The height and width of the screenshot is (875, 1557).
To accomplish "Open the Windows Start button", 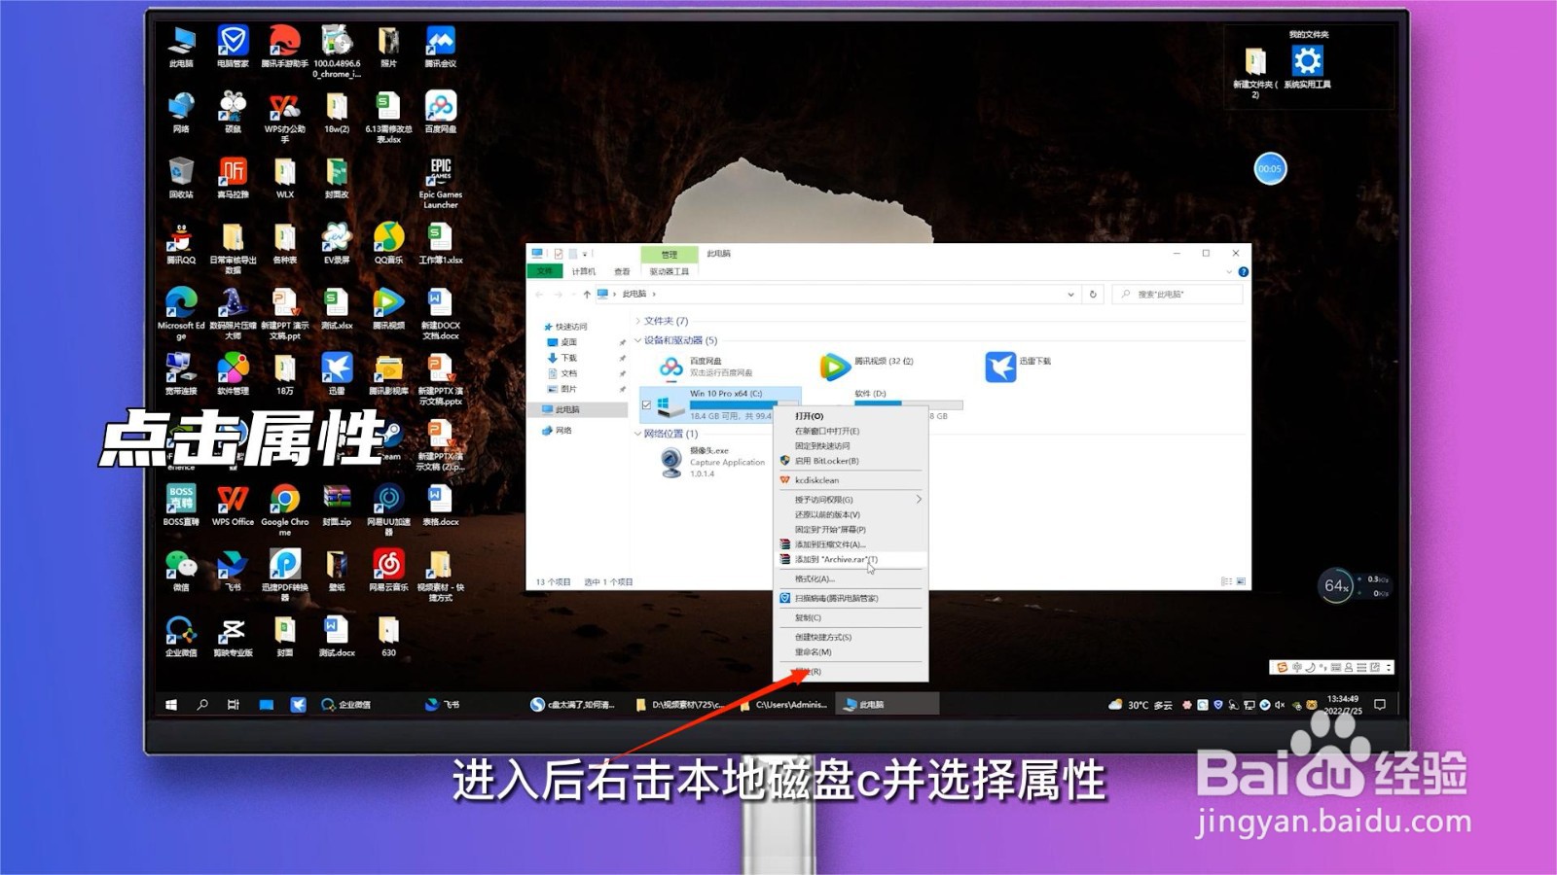I will [171, 704].
